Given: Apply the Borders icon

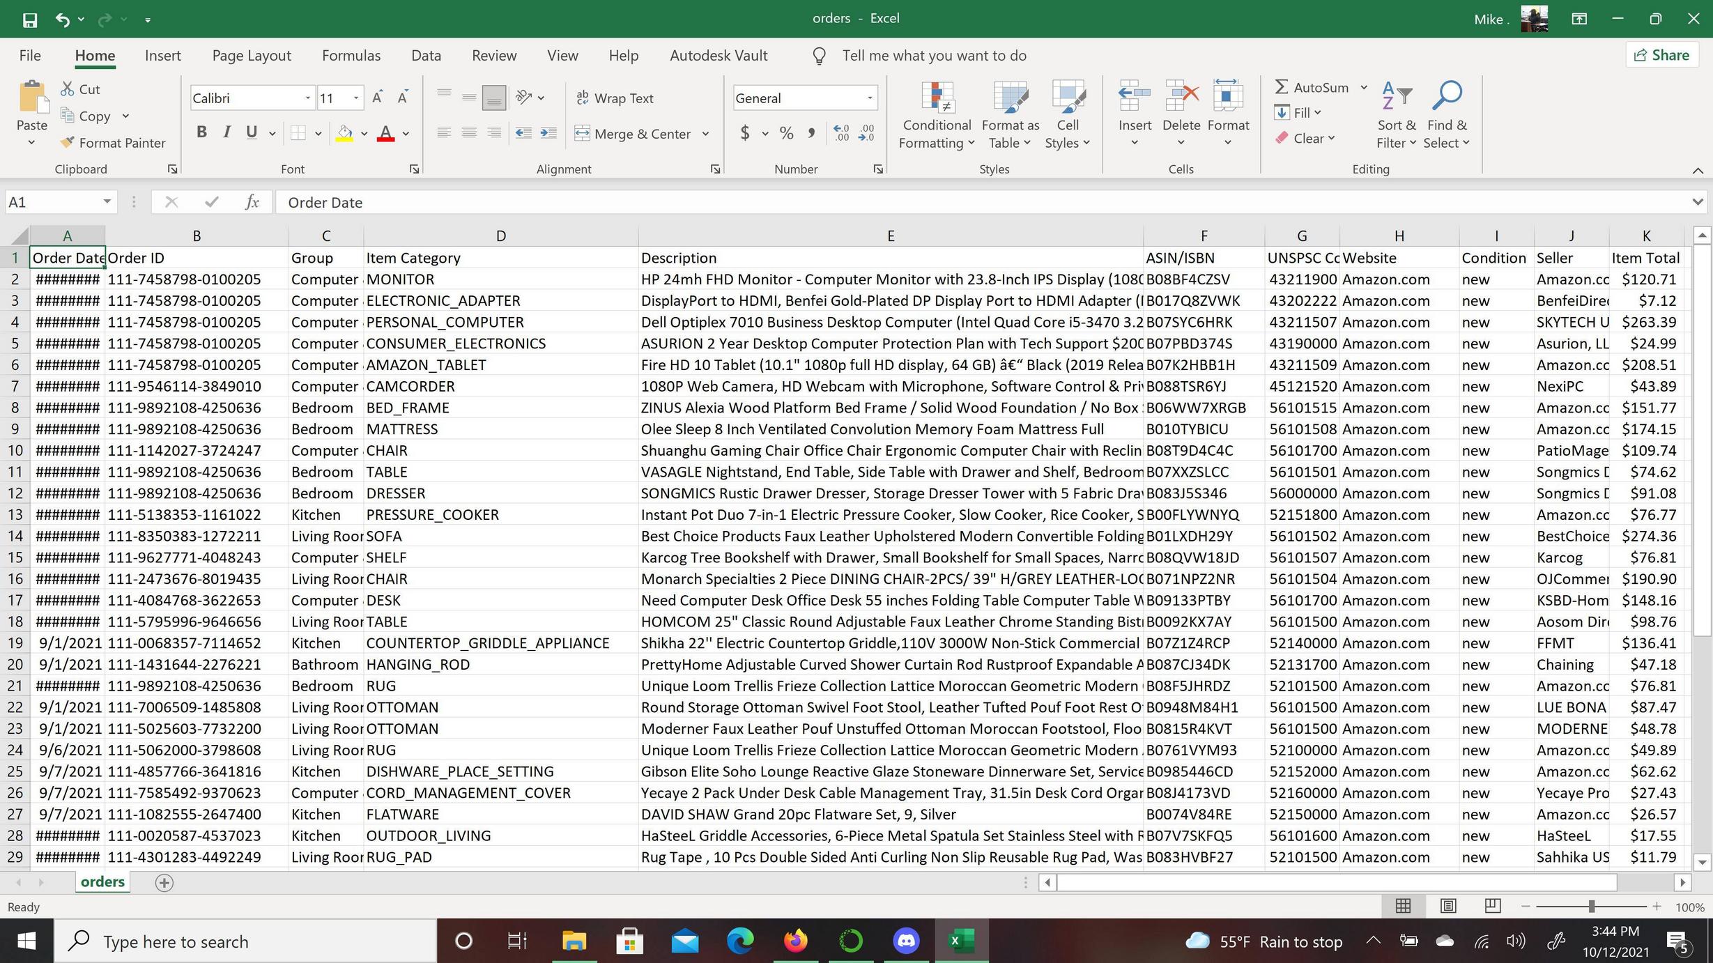Looking at the screenshot, I should 298,133.
